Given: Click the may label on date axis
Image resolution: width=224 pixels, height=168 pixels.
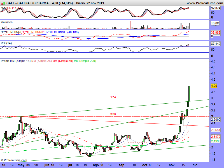Looking at the screenshot, I should coord(21,165).
